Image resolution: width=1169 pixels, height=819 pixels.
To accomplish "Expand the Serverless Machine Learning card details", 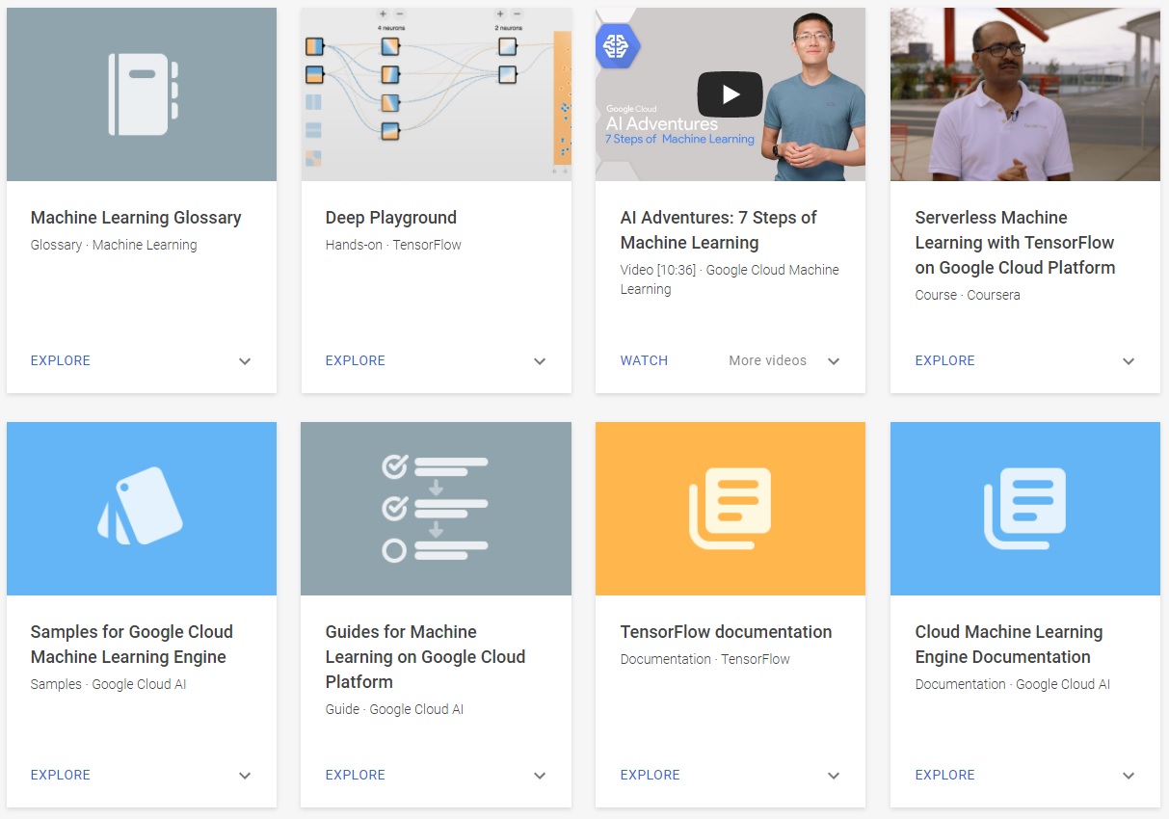I will click(1129, 361).
